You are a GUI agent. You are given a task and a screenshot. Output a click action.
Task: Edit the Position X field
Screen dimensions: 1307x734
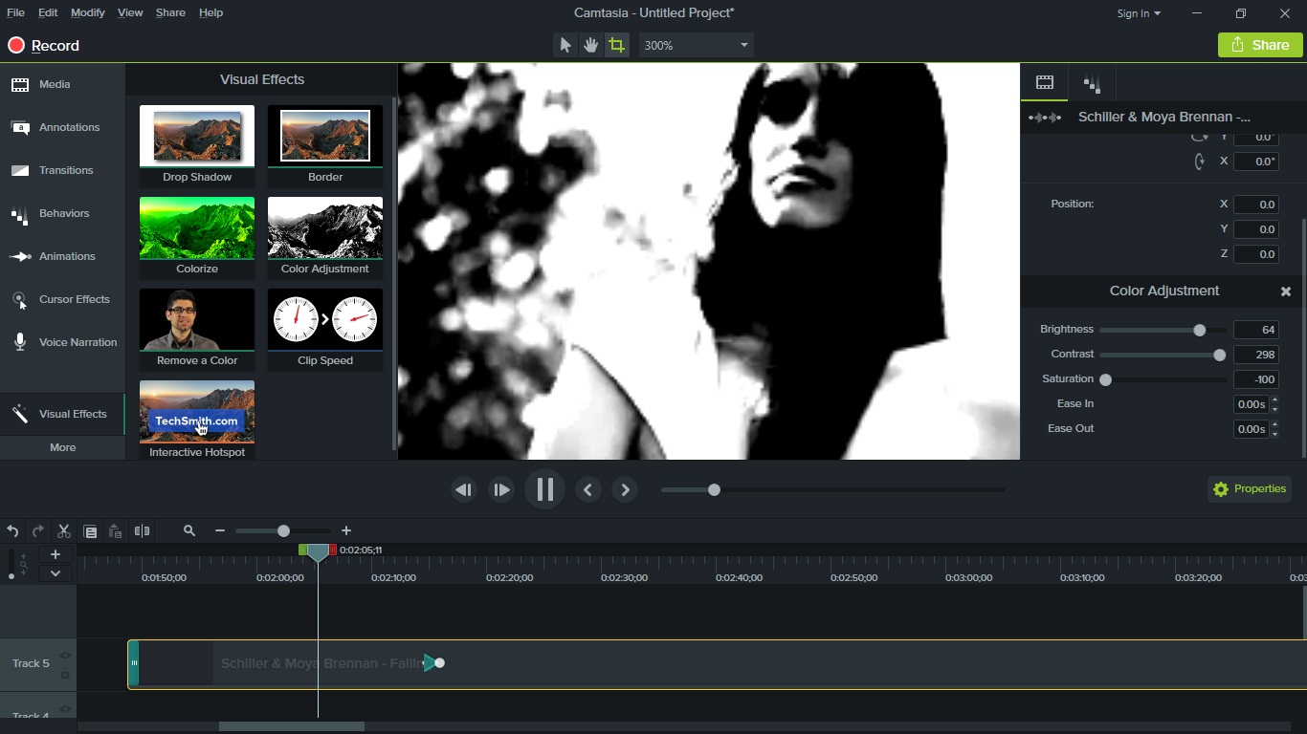[x=1256, y=205]
